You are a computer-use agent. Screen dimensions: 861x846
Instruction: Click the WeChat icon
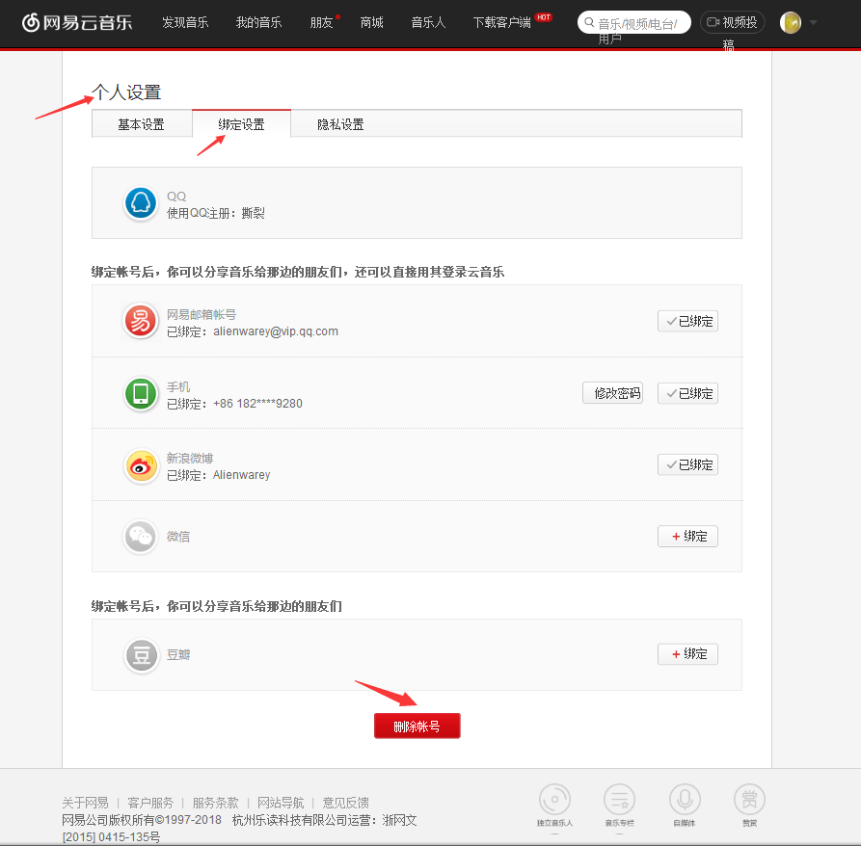(x=140, y=536)
